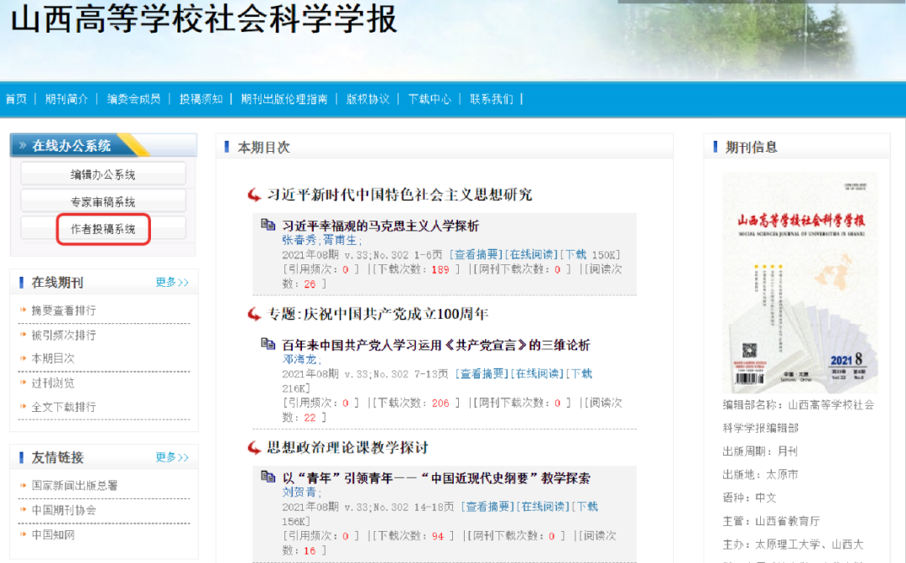
Task: Open 编委会成员 menu item
Action: [x=133, y=99]
